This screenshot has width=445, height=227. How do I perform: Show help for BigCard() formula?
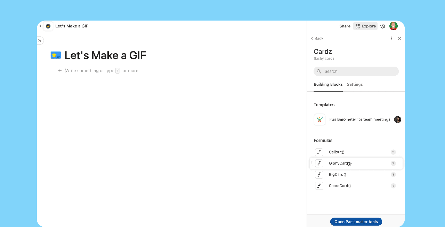click(393, 175)
